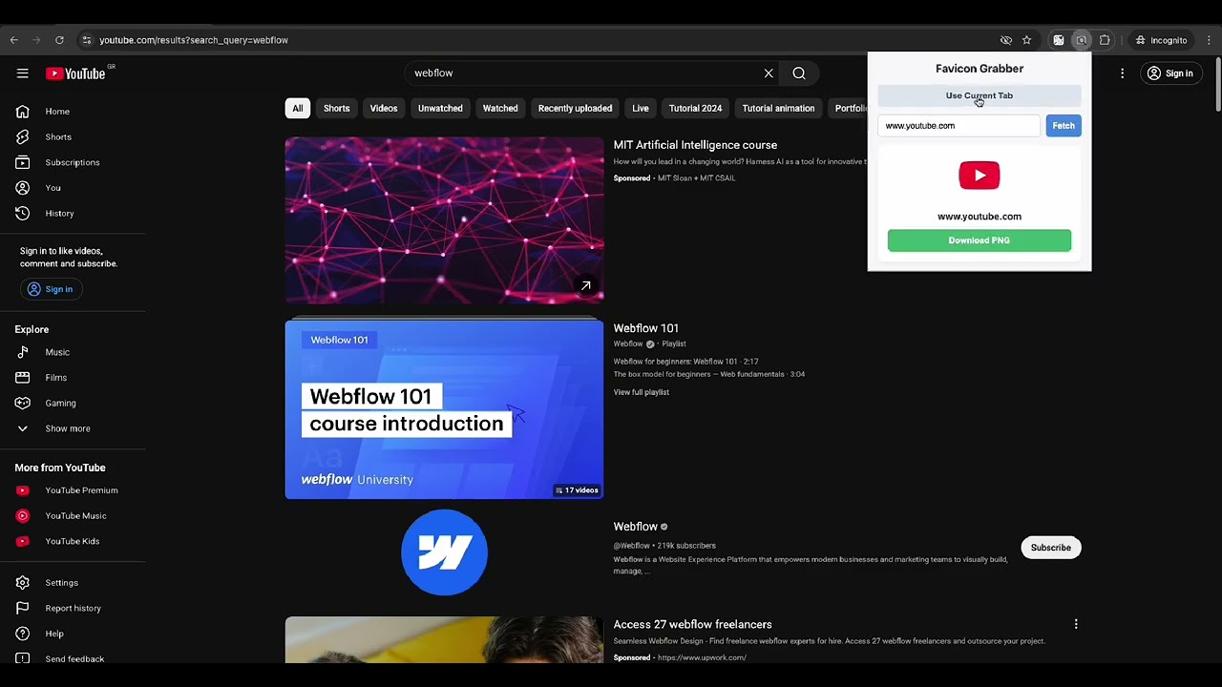The height and width of the screenshot is (687, 1222).
Task: Click the site info icon in address bar
Action: [x=86, y=40]
